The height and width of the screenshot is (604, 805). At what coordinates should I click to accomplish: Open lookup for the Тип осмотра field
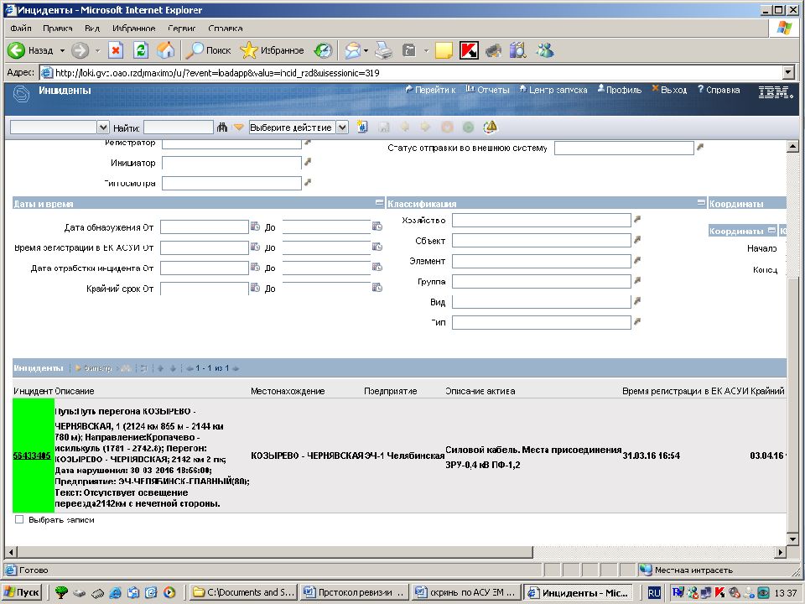click(x=308, y=182)
